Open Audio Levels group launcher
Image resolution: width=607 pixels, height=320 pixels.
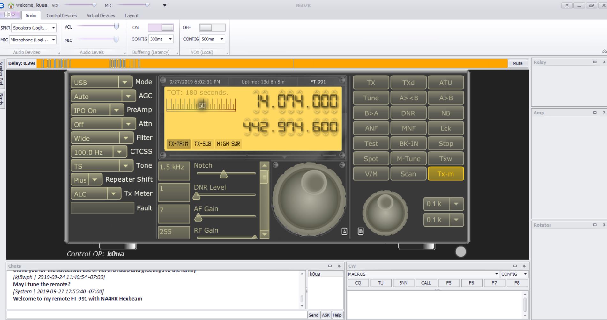tap(125, 53)
